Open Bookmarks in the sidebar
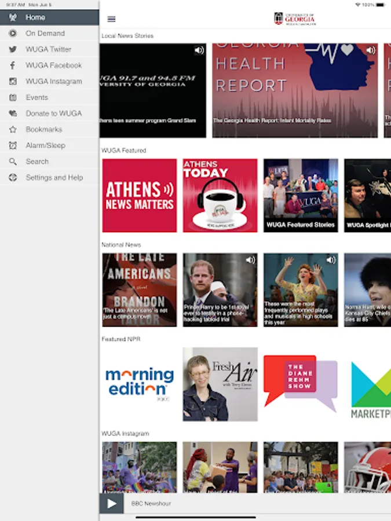Image resolution: width=391 pixels, height=521 pixels. [50, 129]
